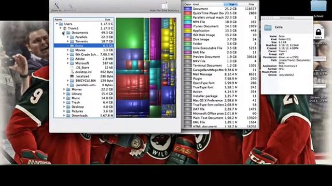
Task: Click the Trash folder icon
Action: 68,102
